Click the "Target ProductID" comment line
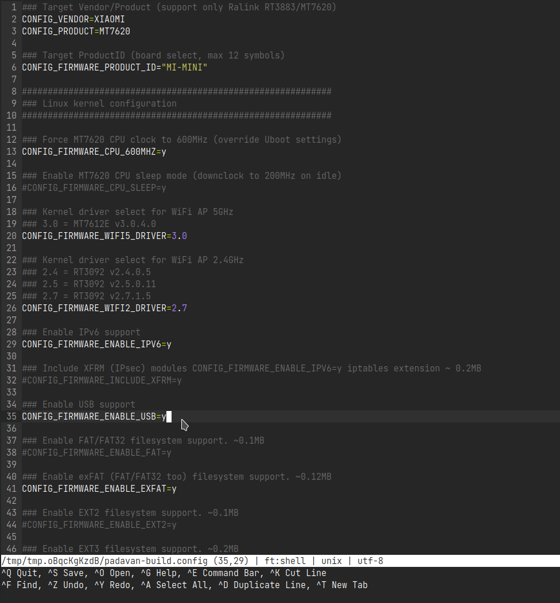 (153, 56)
